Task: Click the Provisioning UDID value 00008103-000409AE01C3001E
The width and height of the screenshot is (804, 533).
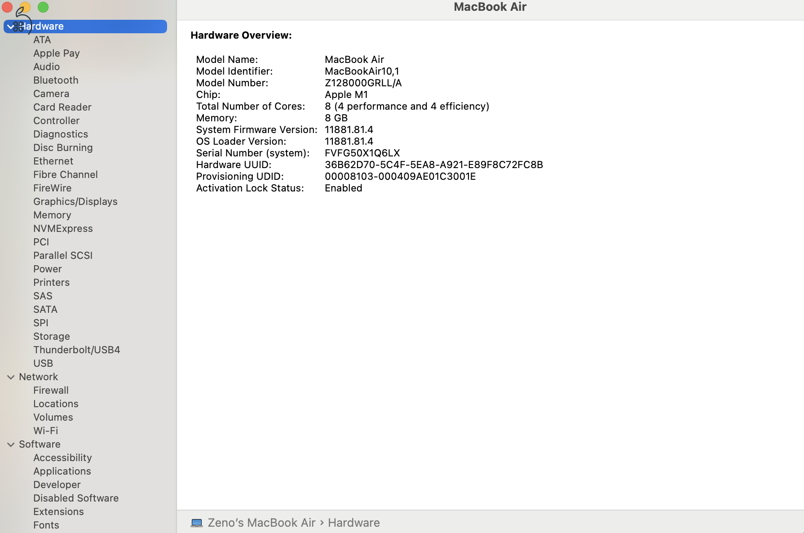Action: coord(400,177)
